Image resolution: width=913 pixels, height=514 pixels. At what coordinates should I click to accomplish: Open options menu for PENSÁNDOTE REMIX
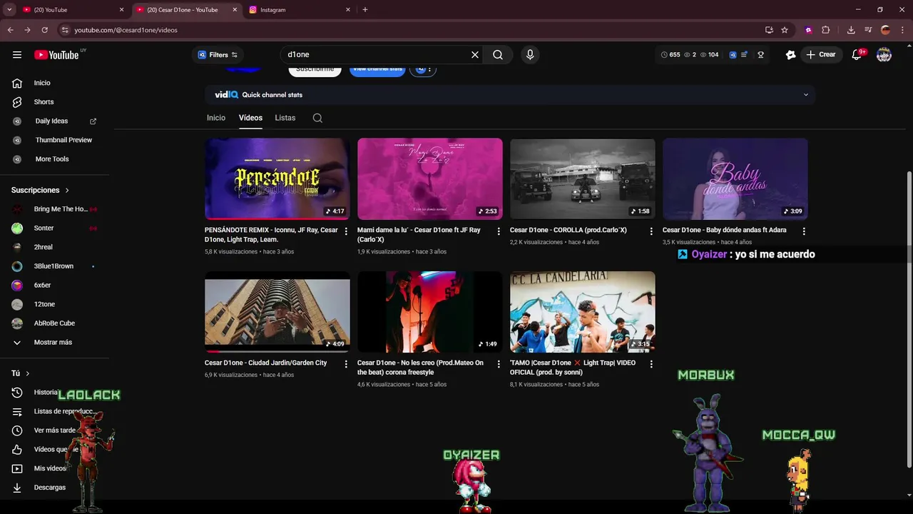(x=346, y=231)
